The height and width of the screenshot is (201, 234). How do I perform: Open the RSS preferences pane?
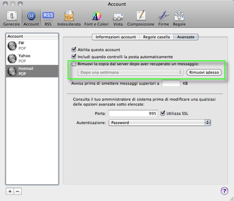coord(48,19)
